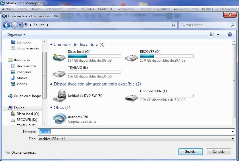The width and height of the screenshot is (239, 161).
Task: Click the change view icon
Action: click(212, 35)
